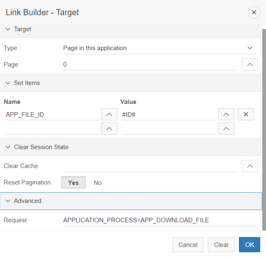266x258 pixels.
Task: Open value picker beside #ID# field
Action: pos(226,115)
